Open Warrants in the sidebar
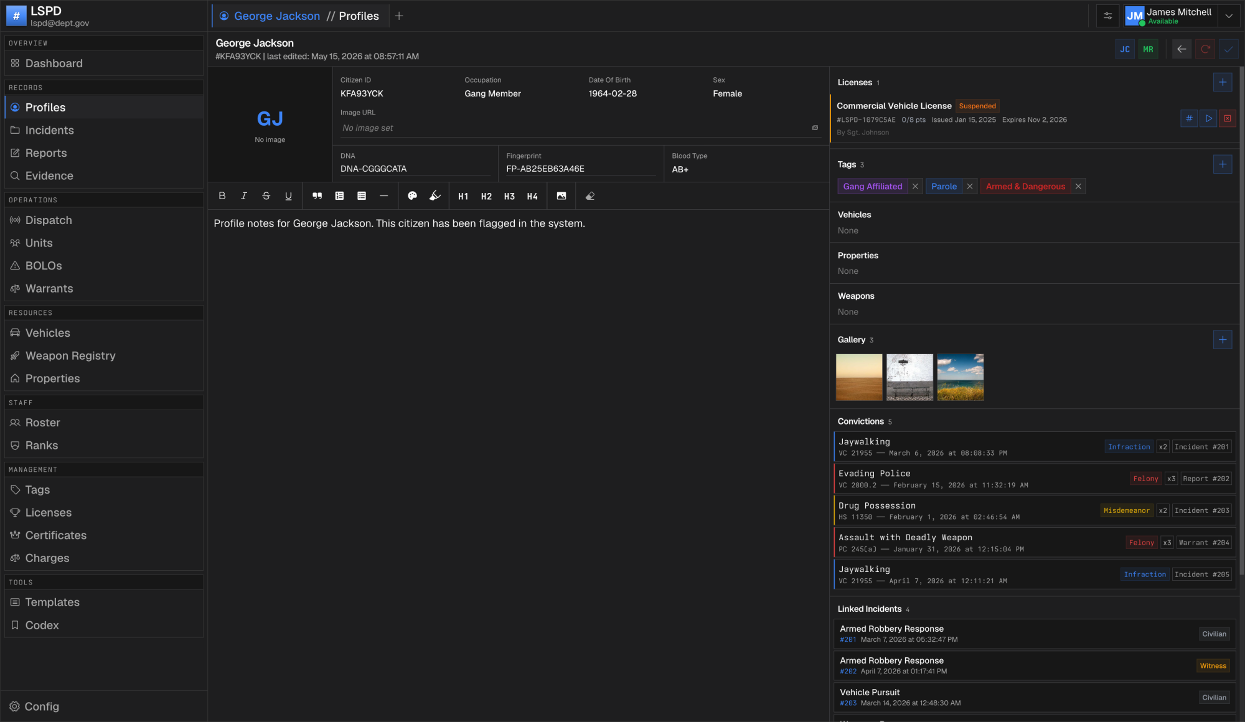Viewport: 1245px width, 722px height. coord(104,289)
